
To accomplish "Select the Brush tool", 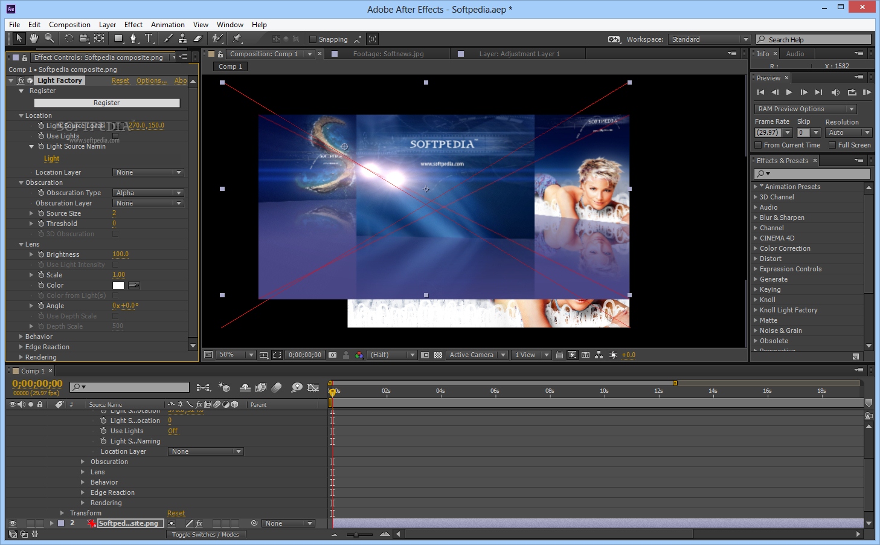I will 168,39.
